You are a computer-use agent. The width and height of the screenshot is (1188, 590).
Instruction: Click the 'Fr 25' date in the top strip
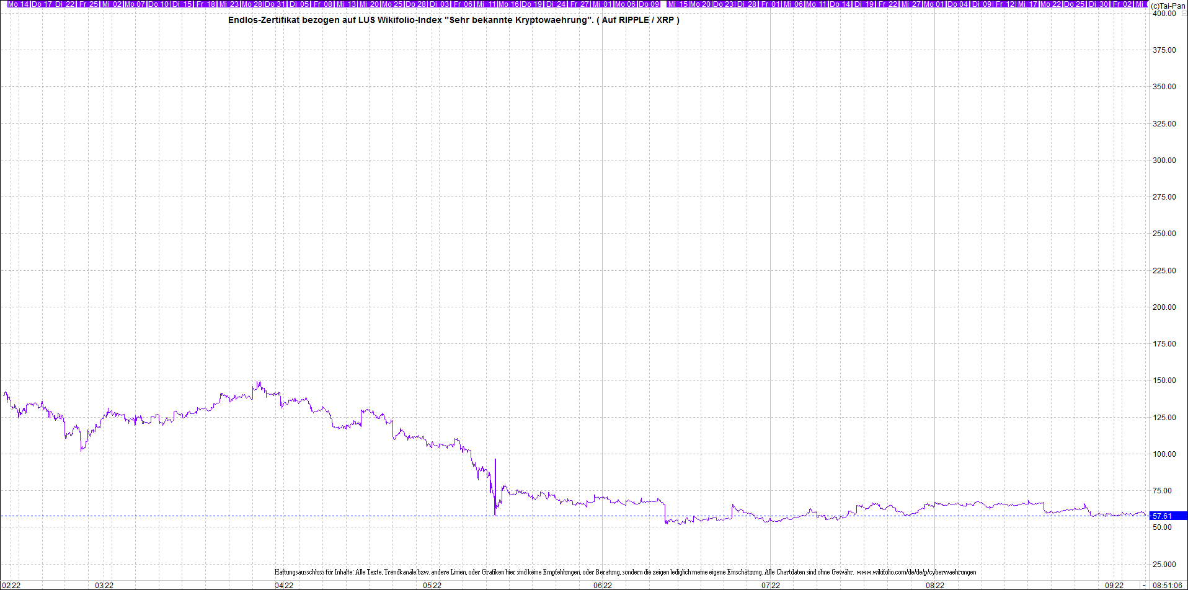[x=89, y=4]
